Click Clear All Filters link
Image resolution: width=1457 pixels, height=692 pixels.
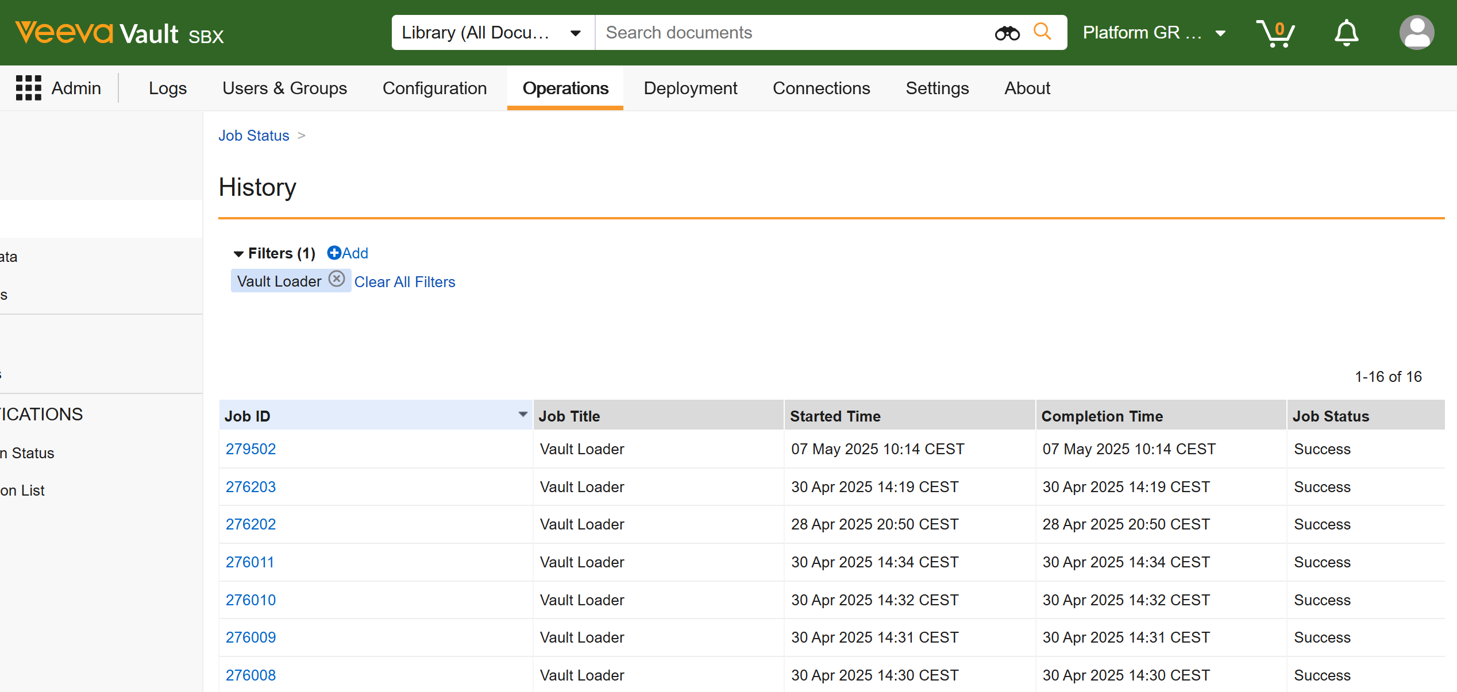click(x=404, y=282)
